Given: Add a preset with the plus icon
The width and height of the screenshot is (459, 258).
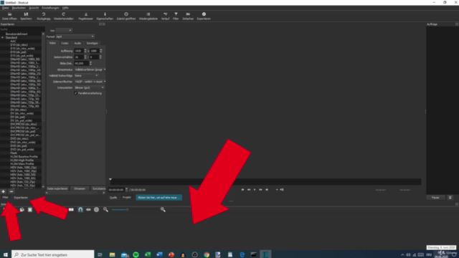Looking at the screenshot, I should click(3, 191).
